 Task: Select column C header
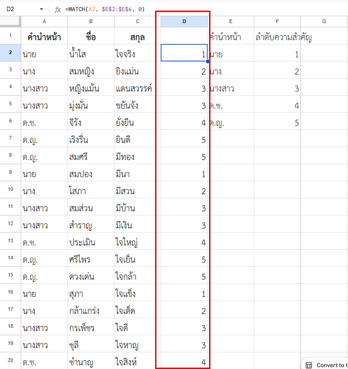[138, 21]
